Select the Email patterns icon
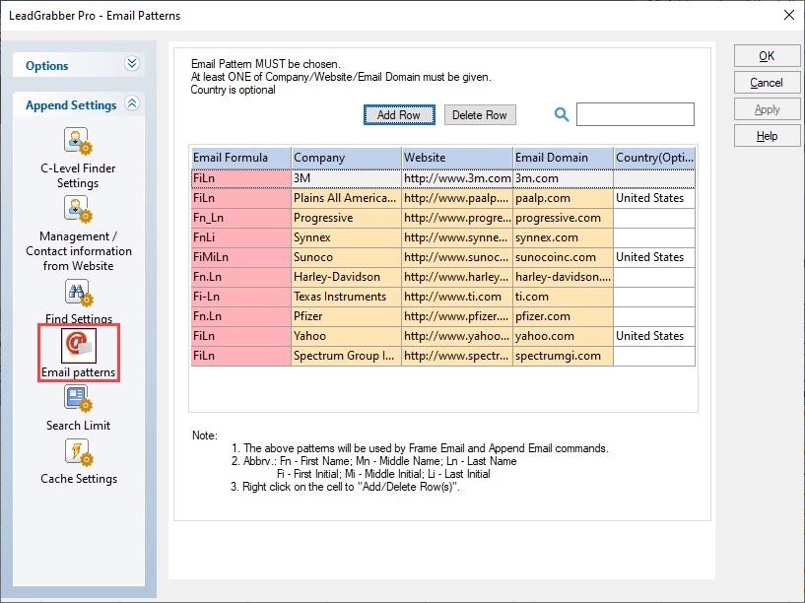This screenshot has height=603, width=805. (79, 346)
